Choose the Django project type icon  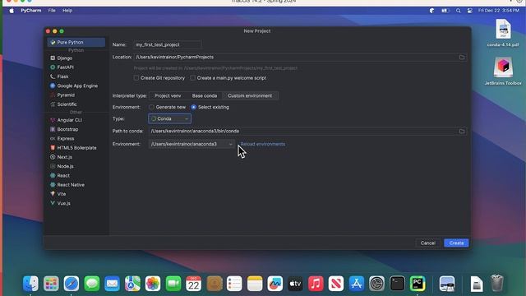(x=53, y=58)
